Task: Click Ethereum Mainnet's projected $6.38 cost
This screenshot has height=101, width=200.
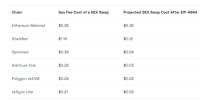Action: pyautogui.click(x=129, y=25)
